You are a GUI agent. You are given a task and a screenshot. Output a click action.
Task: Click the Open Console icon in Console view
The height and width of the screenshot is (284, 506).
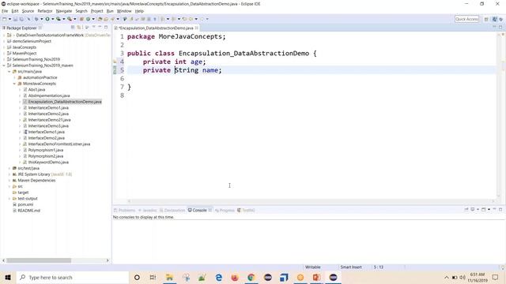click(484, 209)
